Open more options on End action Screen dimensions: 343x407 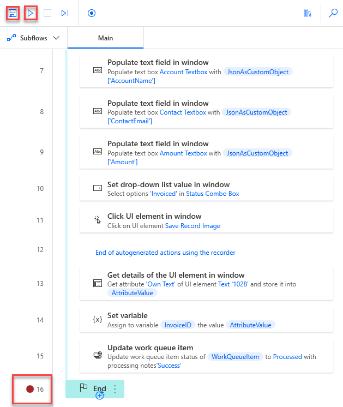[x=115, y=389]
